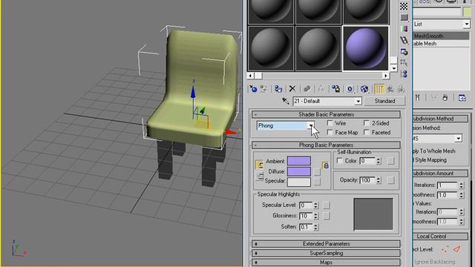The image size is (475, 267).
Task: Select the purple material sample slot
Action: click(x=366, y=48)
